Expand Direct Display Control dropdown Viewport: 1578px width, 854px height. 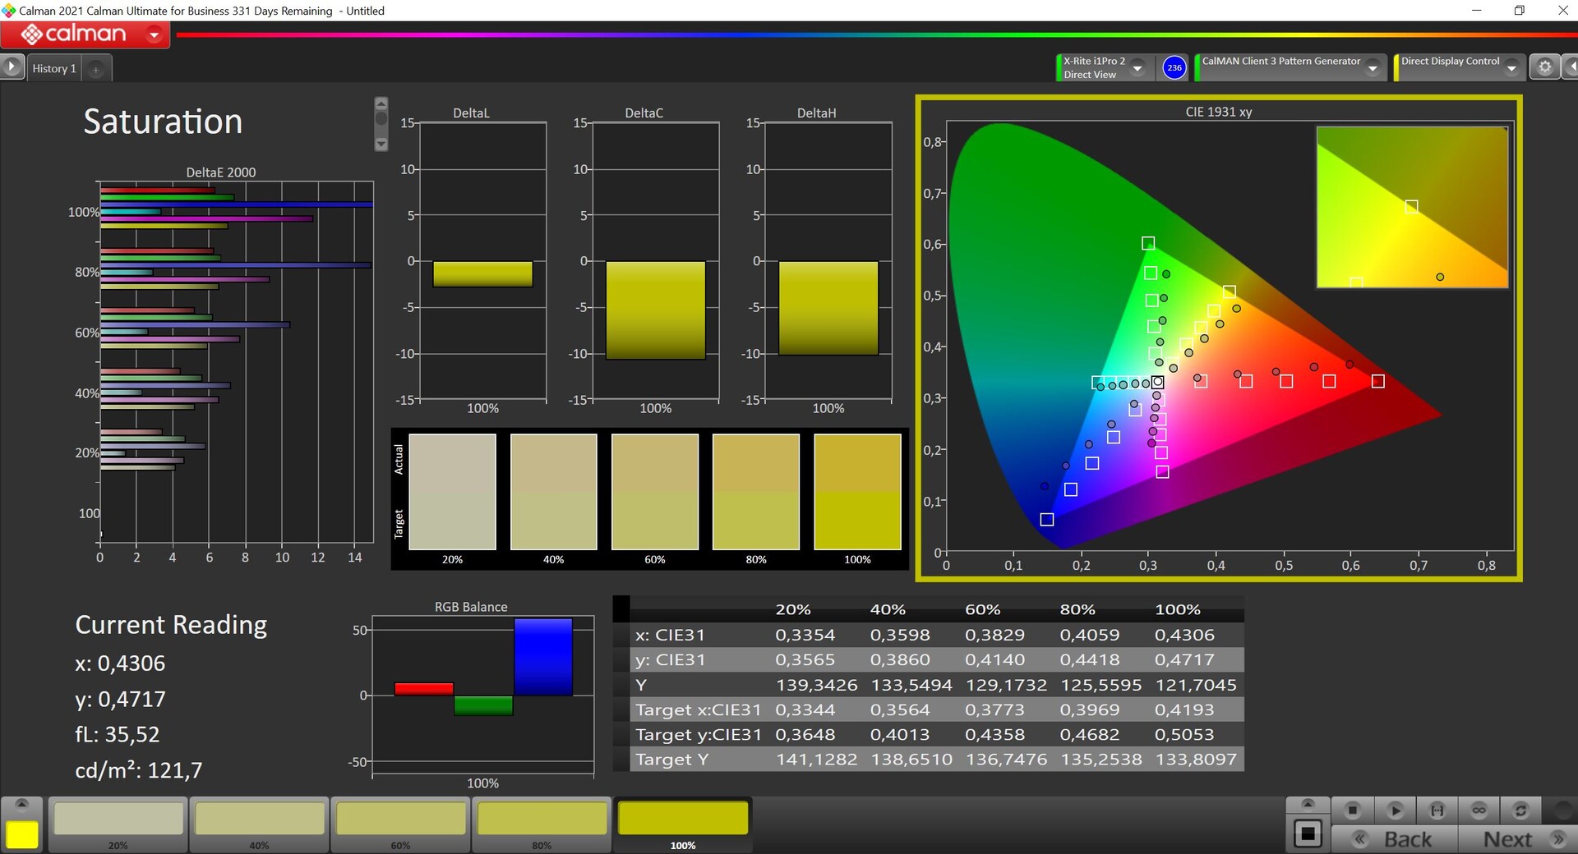(1511, 68)
